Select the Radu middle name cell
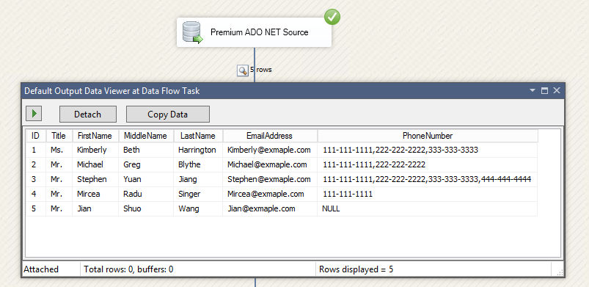589x287 pixels. (x=146, y=194)
